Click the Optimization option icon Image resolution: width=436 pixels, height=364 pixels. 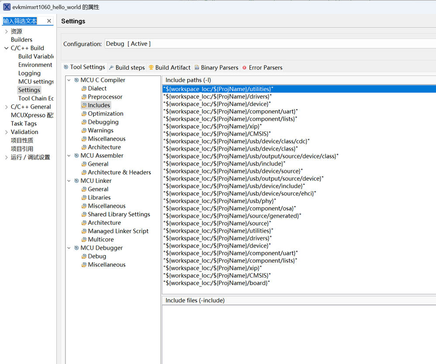(84, 114)
